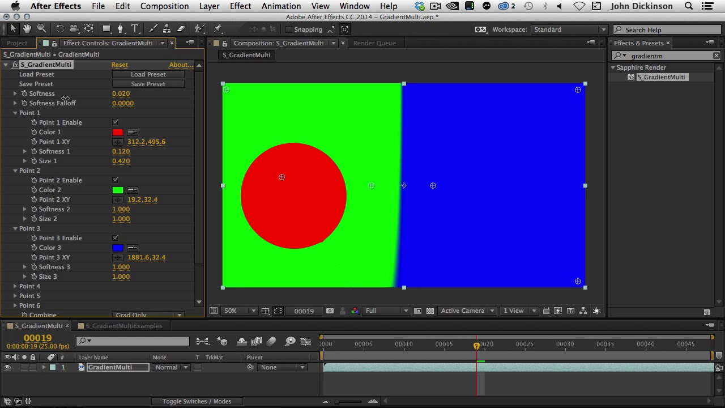The width and height of the screenshot is (725, 408).
Task: Select the Horizontal Type tool
Action: (x=135, y=28)
